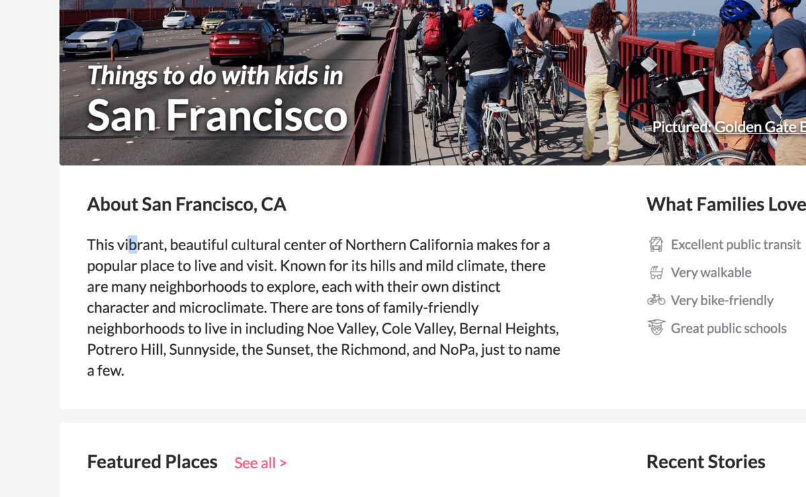Click the bicycle icon for bike-friendly

point(656,300)
